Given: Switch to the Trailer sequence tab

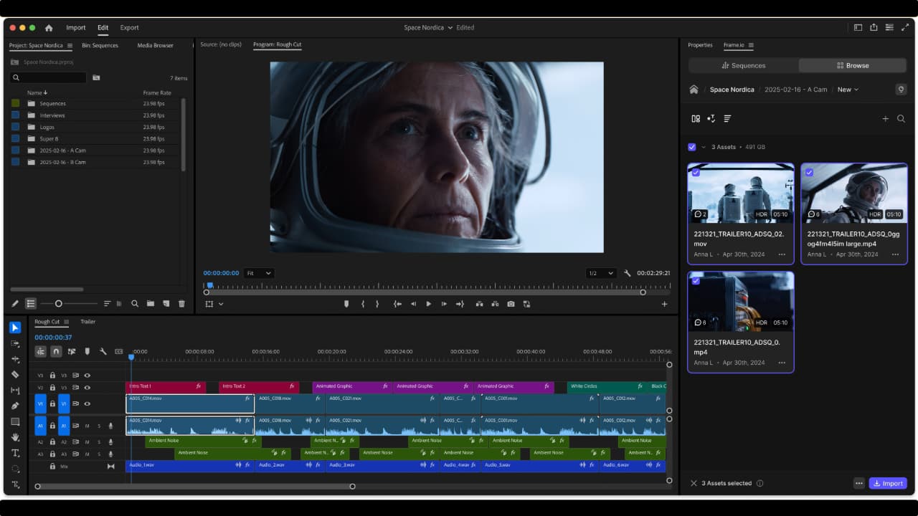Looking at the screenshot, I should click(87, 322).
